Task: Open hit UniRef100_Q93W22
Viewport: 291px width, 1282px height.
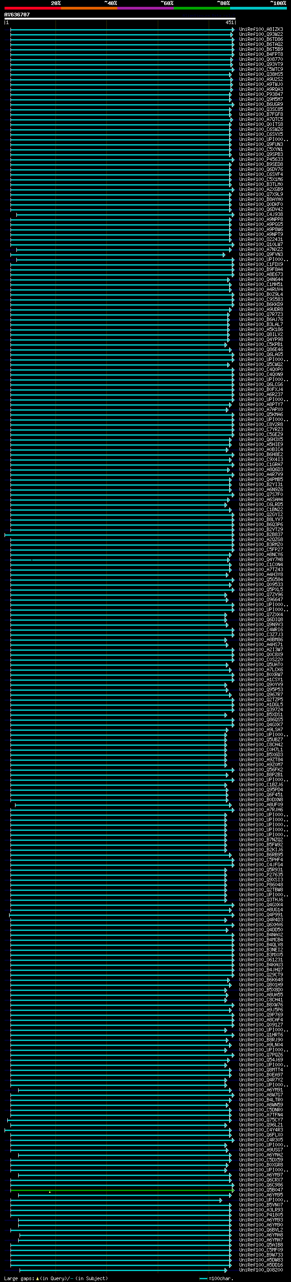Action: click(x=261, y=35)
